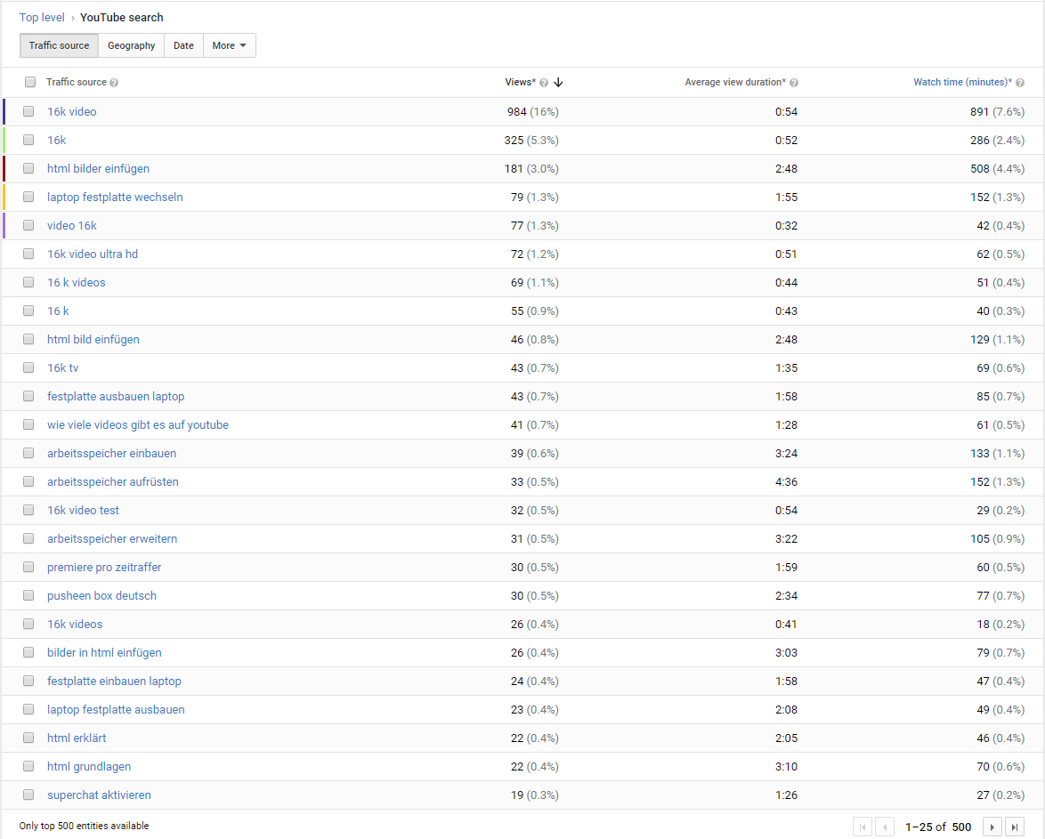The width and height of the screenshot is (1045, 839).
Task: Click the purple color bar for 'video 16k'
Action: coord(4,225)
